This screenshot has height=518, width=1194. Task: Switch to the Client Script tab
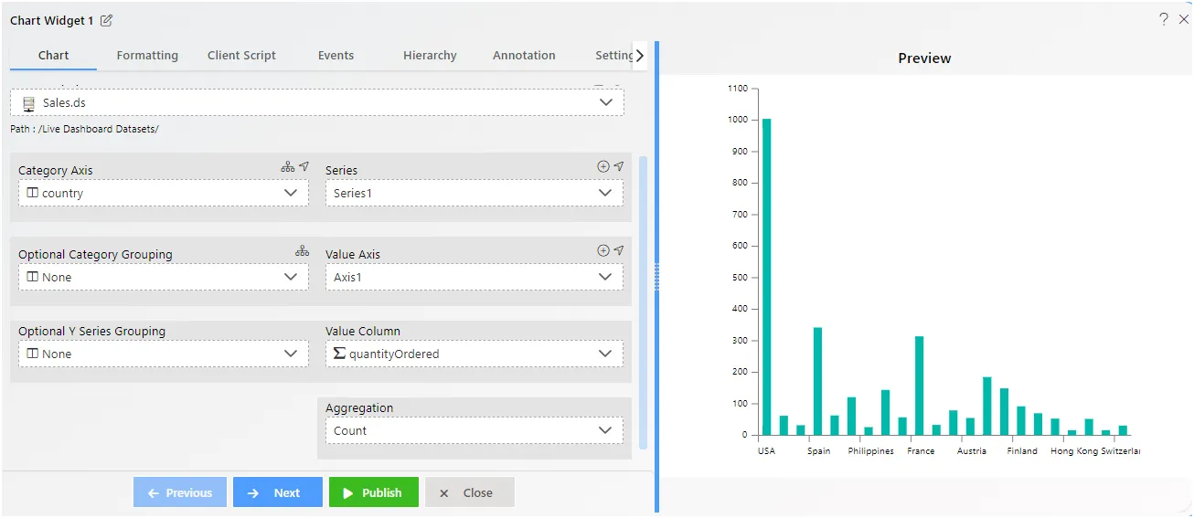pyautogui.click(x=241, y=56)
